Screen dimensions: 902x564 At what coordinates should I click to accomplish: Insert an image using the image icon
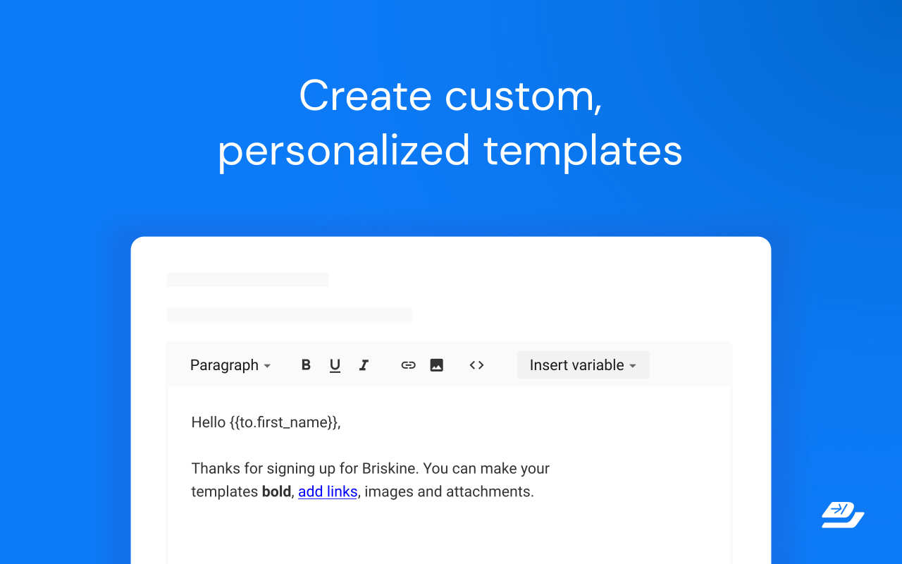tap(436, 364)
